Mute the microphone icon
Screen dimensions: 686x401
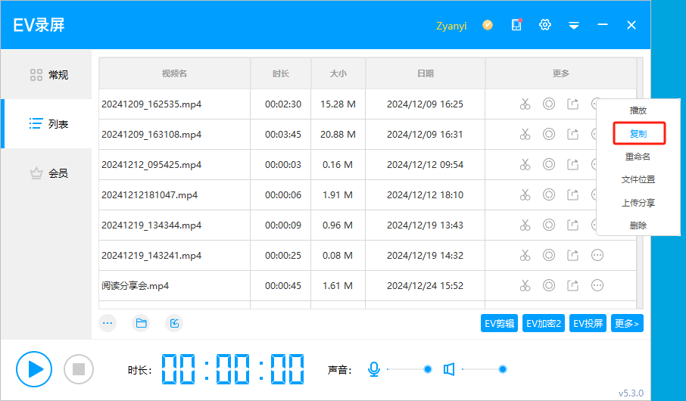373,369
